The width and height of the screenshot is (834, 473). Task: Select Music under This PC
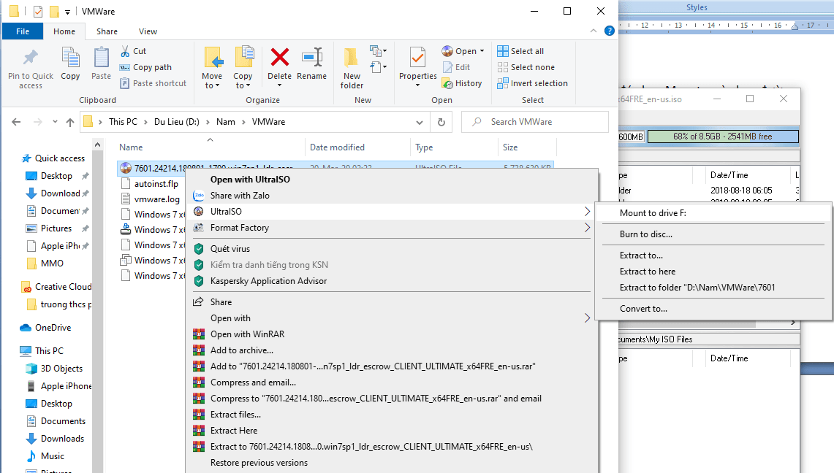[x=52, y=456]
